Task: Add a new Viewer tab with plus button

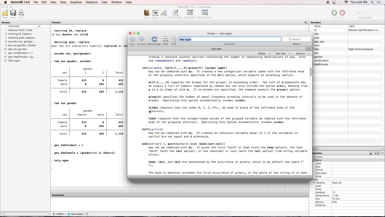Action: pos(309,49)
